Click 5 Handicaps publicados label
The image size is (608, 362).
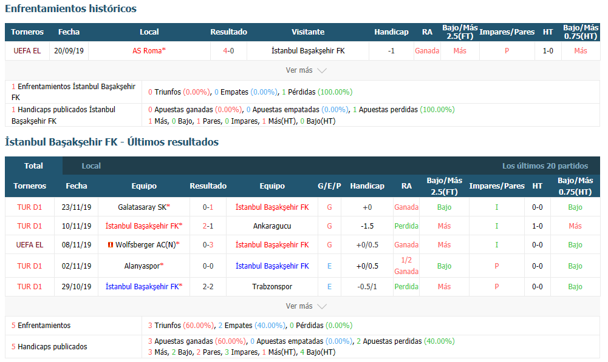click(x=49, y=347)
